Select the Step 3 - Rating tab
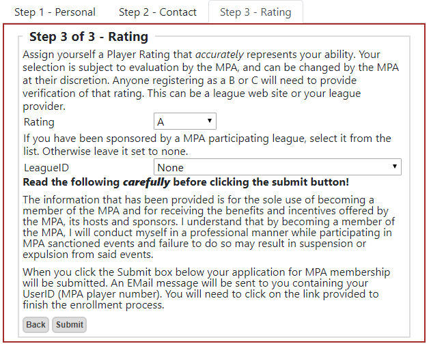 click(255, 12)
